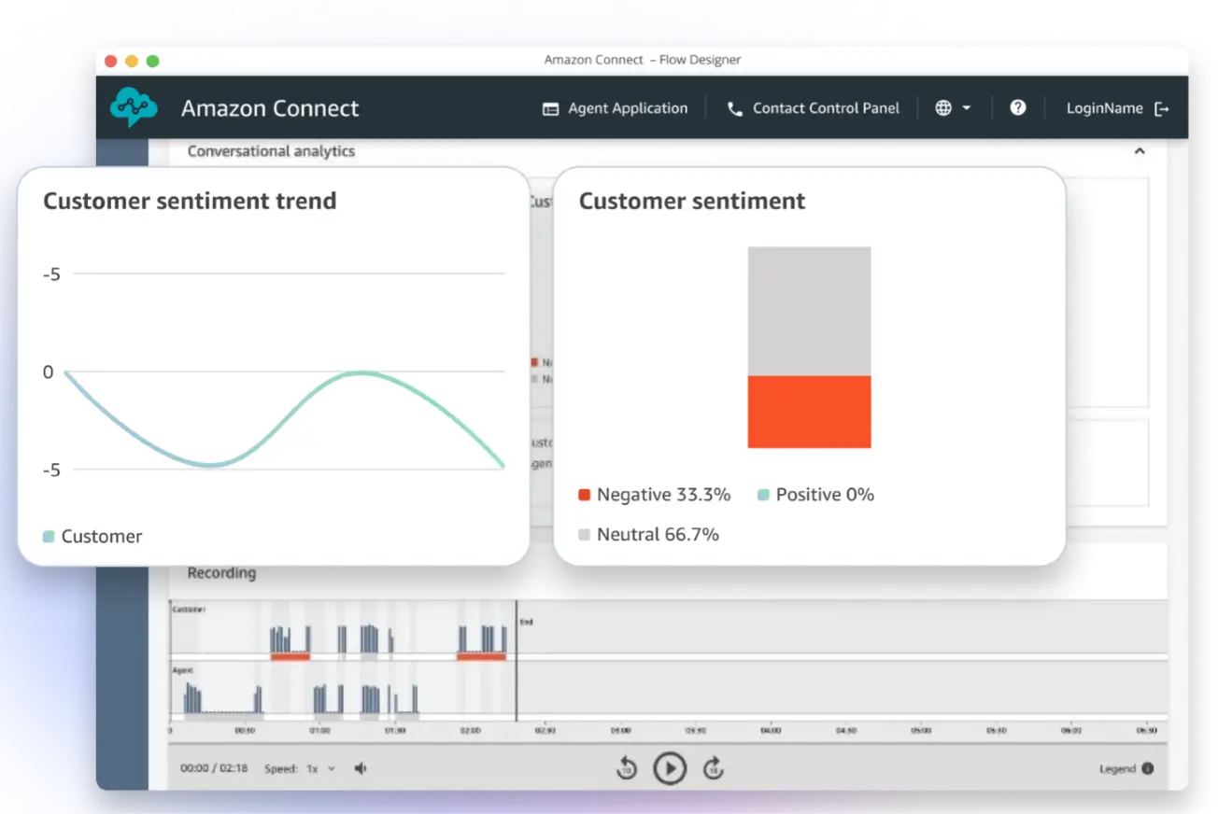Click the orange negative sentiment bar segment
The width and height of the screenshot is (1218, 814).
click(809, 412)
